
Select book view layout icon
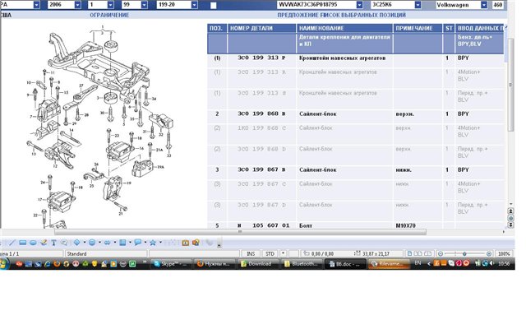pos(427,254)
